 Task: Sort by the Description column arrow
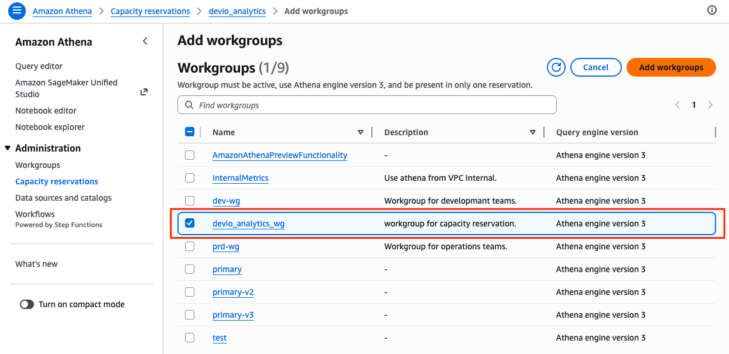point(532,132)
